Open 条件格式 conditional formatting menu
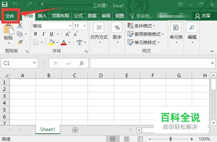The image size is (217, 142). click(141, 26)
